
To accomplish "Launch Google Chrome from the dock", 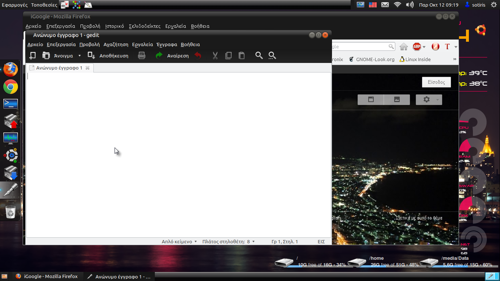I will 11,87.
